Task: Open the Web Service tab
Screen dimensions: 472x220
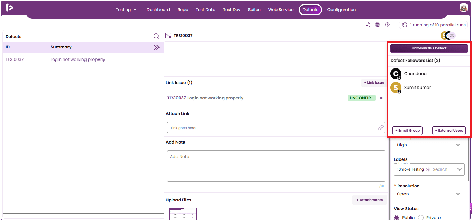Action: [x=281, y=10]
